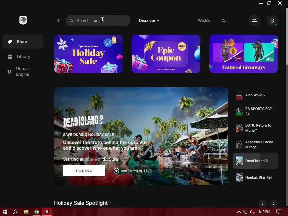Open the Cart page

[225, 21]
